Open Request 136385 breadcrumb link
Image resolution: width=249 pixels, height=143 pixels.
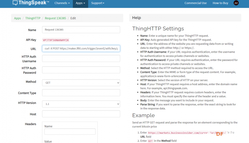coord(55,18)
